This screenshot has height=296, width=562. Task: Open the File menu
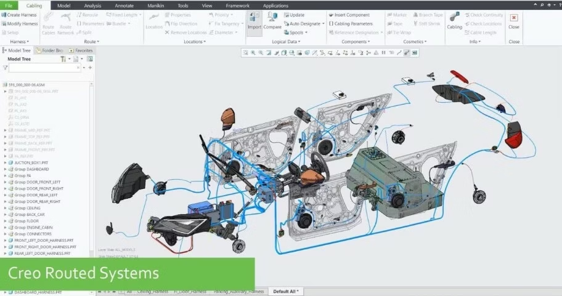9,6
